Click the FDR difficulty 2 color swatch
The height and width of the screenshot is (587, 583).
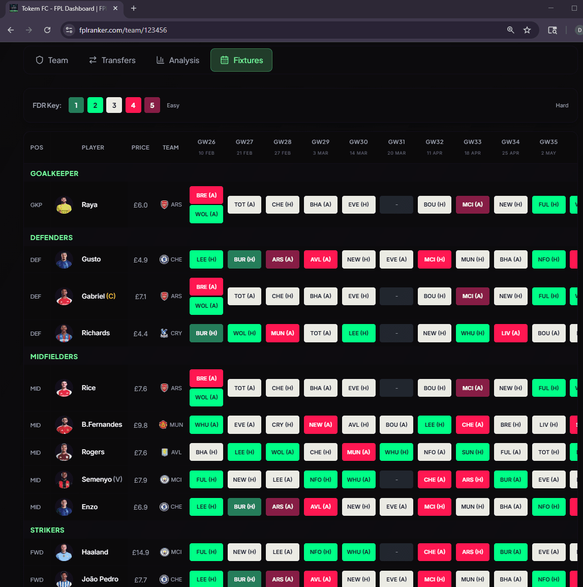click(x=95, y=105)
